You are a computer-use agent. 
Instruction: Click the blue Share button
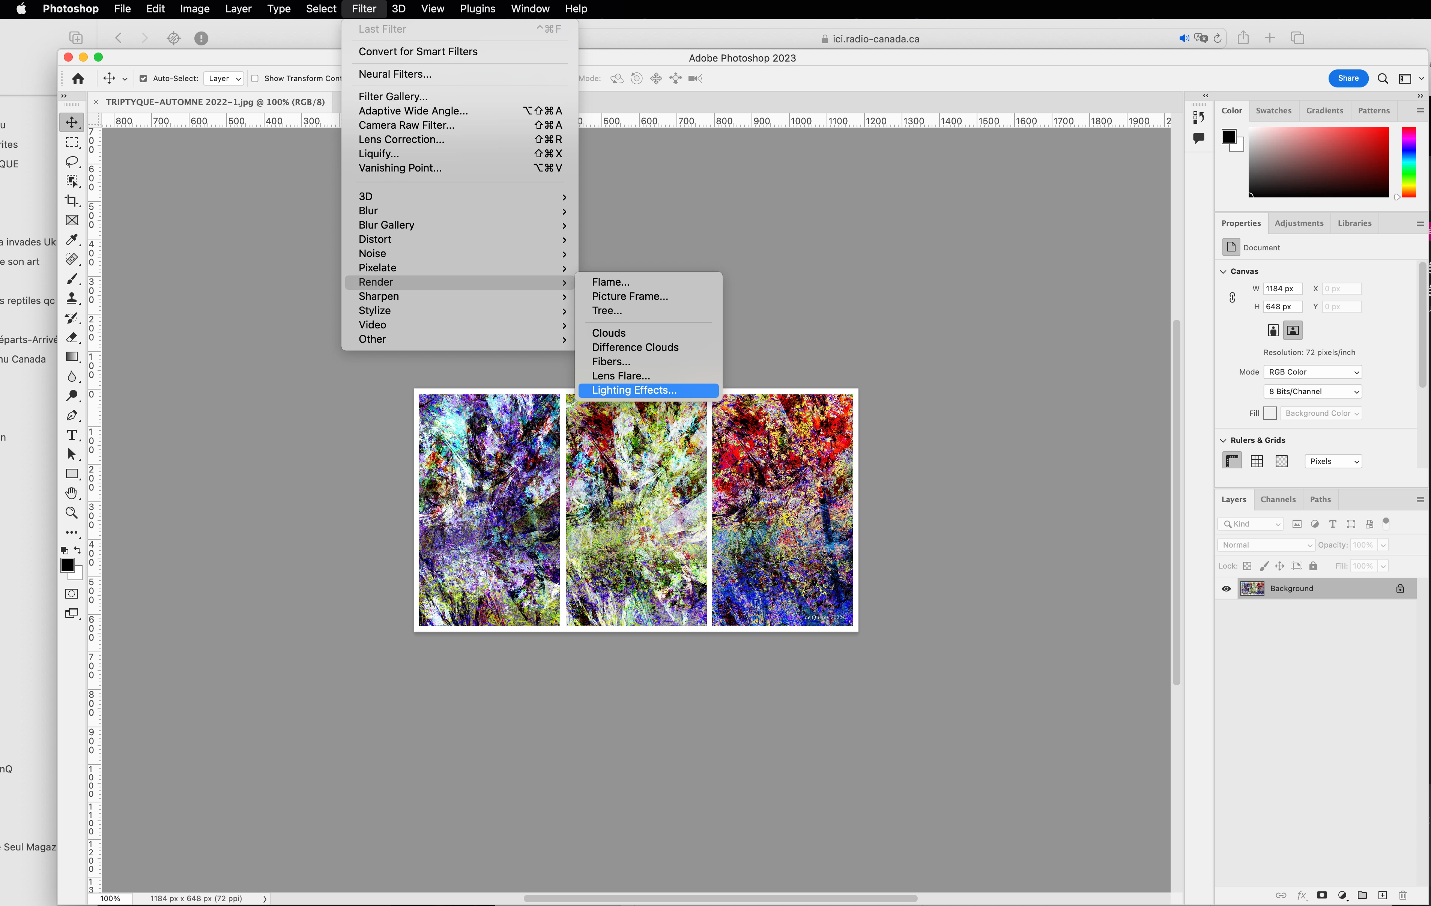tap(1348, 78)
